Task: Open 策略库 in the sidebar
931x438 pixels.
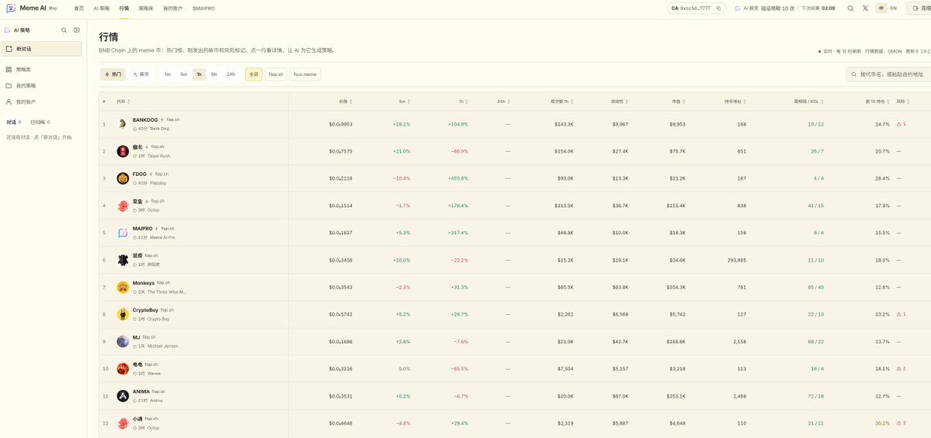Action: pyautogui.click(x=43, y=69)
